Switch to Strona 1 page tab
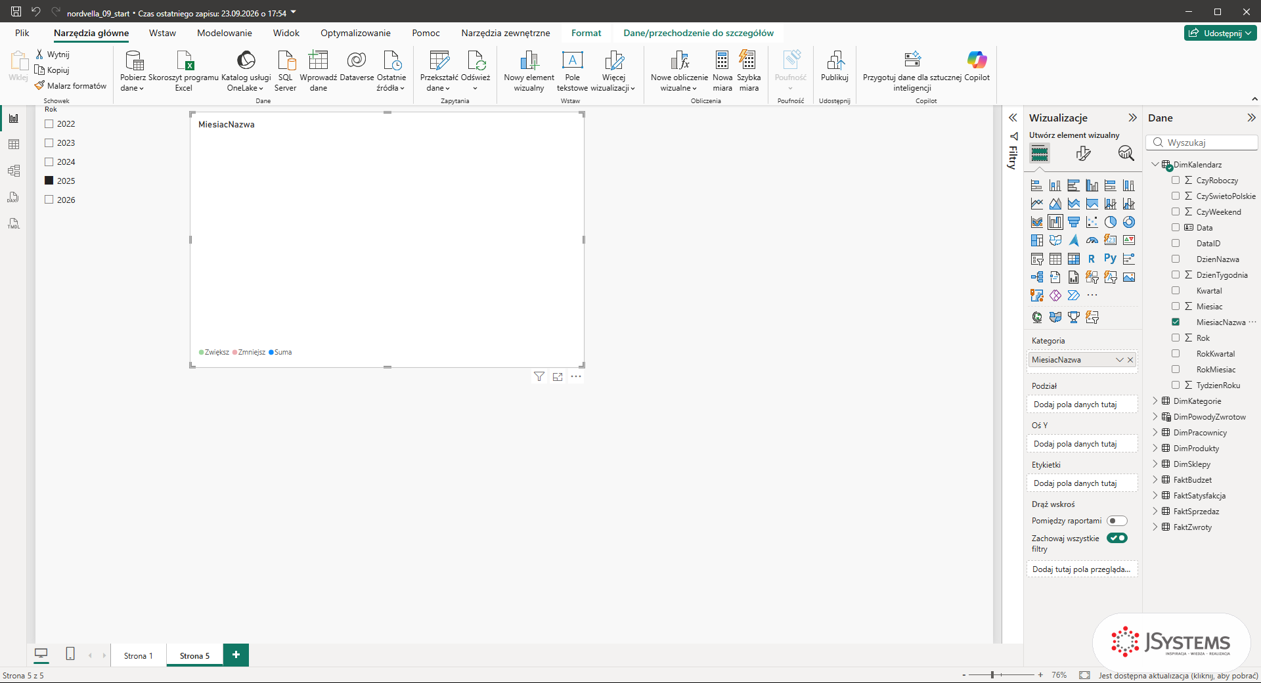 pyautogui.click(x=138, y=655)
